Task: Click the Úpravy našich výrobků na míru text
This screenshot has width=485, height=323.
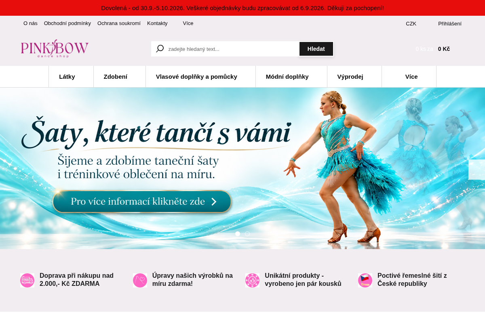Action: pyautogui.click(x=192, y=279)
